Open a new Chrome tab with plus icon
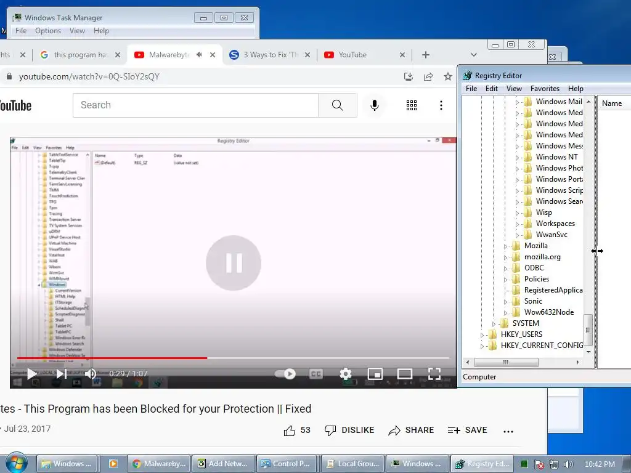Image resolution: width=631 pixels, height=473 pixels. 425,55
